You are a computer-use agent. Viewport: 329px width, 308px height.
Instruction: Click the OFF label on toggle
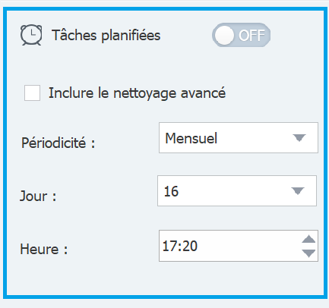(x=251, y=35)
